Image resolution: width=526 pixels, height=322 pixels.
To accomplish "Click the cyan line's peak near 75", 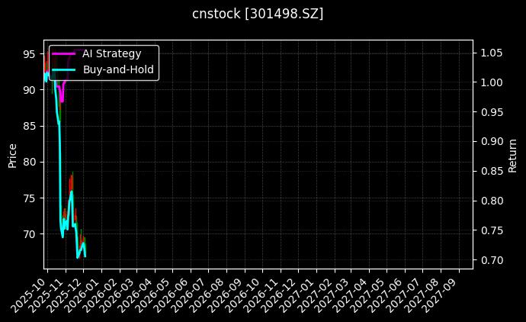I will pos(72,192).
